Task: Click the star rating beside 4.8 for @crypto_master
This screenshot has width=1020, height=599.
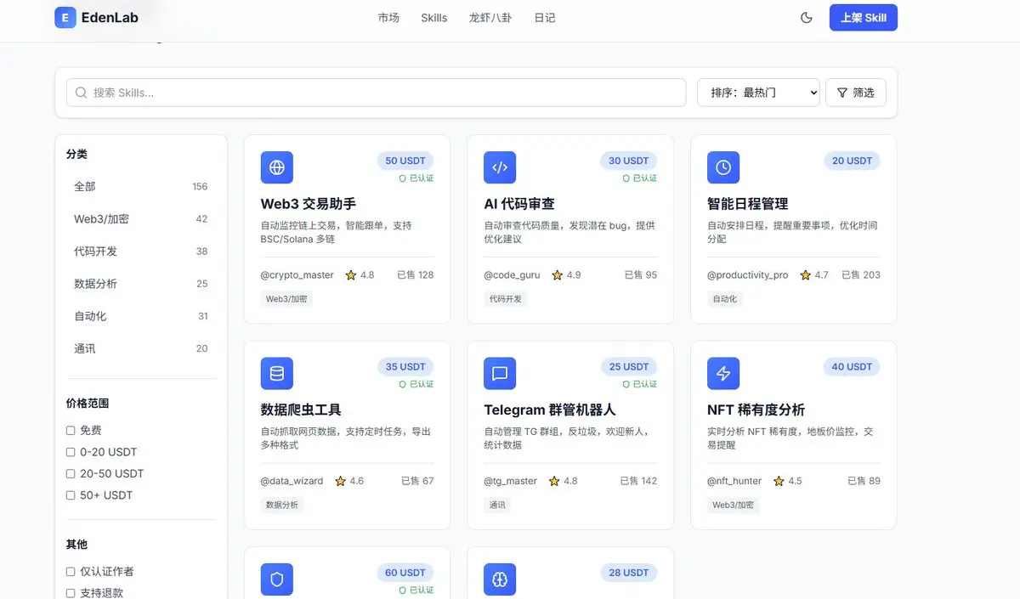Action: pyautogui.click(x=351, y=275)
